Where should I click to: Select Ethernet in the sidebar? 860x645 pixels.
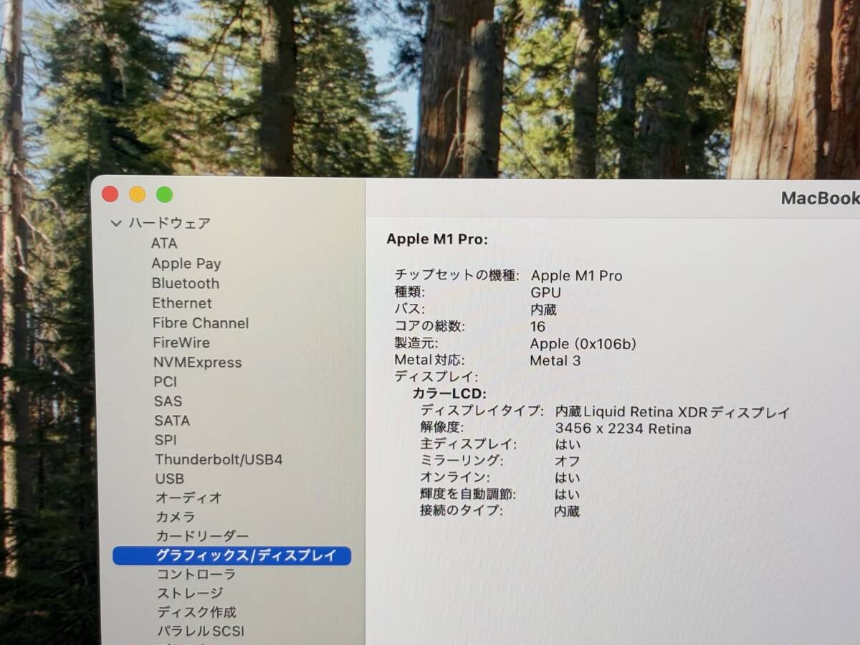pyautogui.click(x=182, y=302)
